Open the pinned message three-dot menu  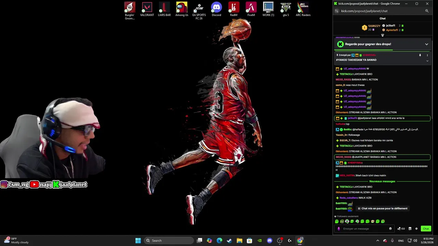[427, 55]
